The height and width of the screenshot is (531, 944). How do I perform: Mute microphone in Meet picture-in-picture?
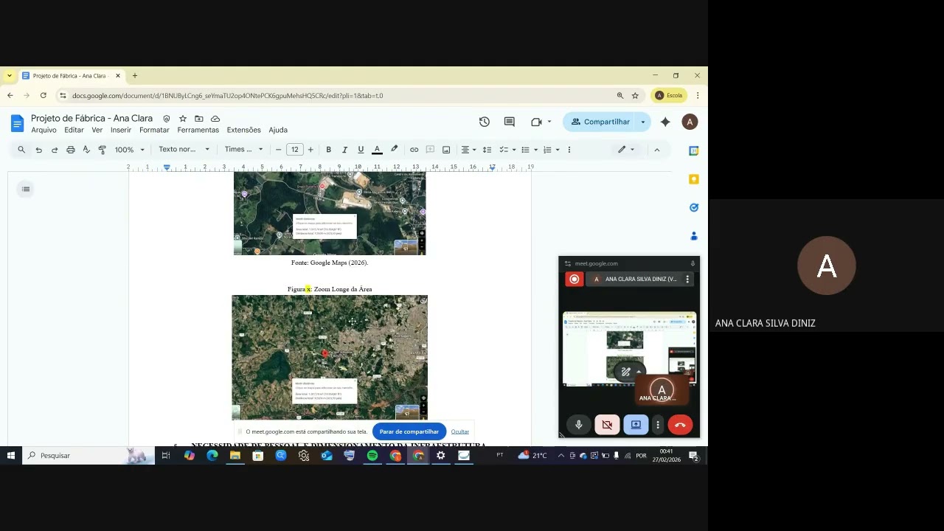pos(578,425)
